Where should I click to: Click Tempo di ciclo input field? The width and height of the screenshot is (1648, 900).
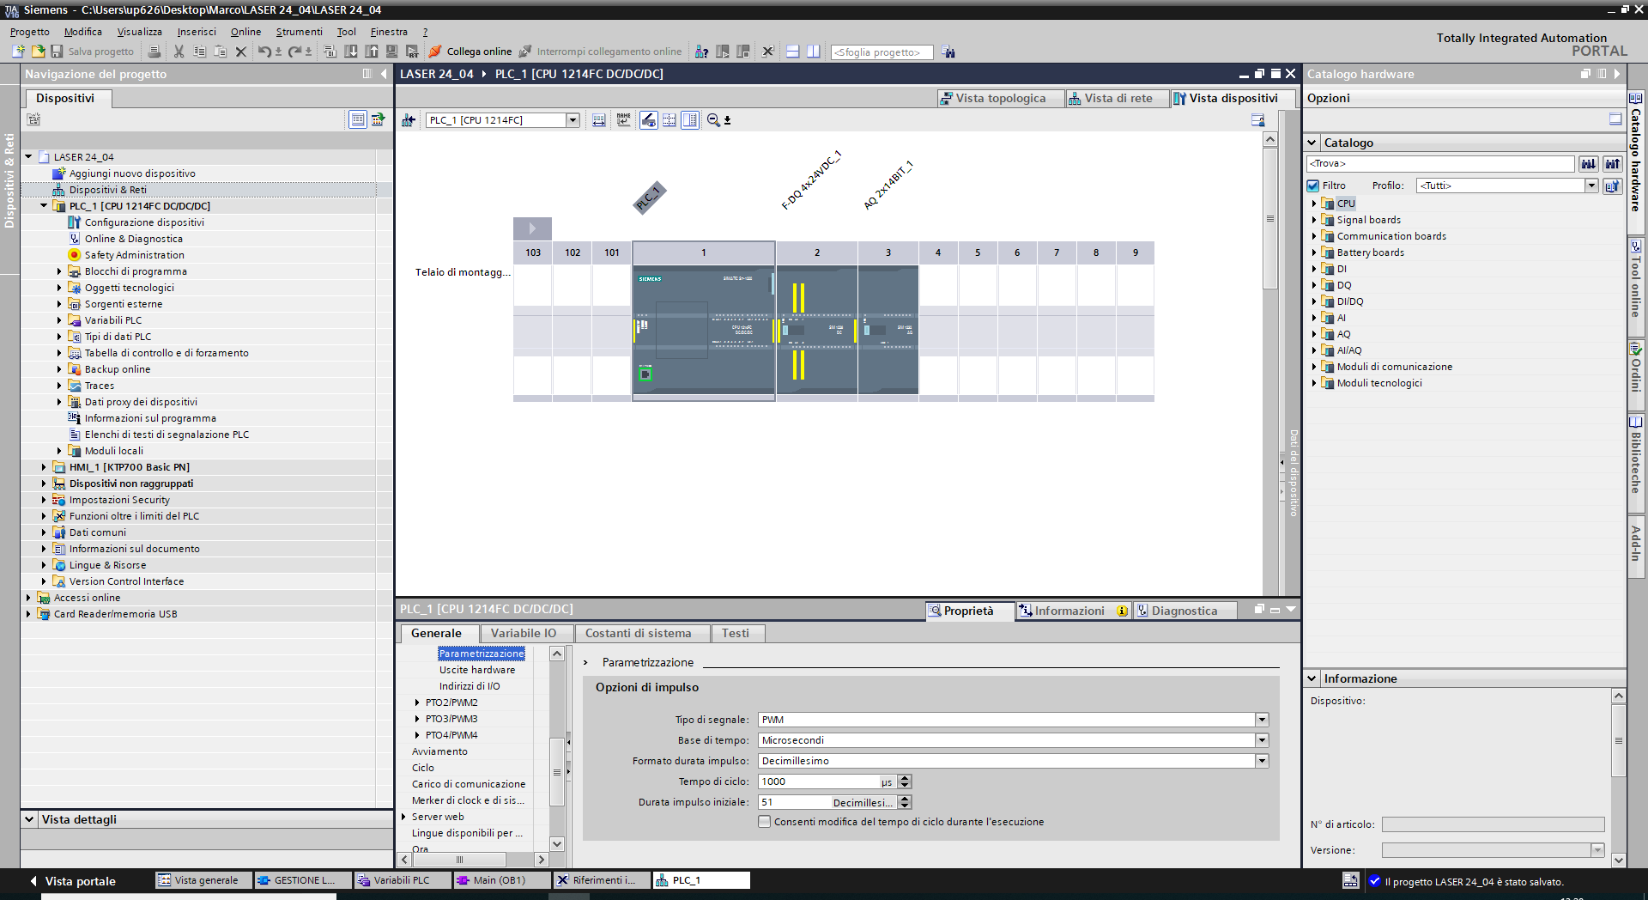[819, 781]
